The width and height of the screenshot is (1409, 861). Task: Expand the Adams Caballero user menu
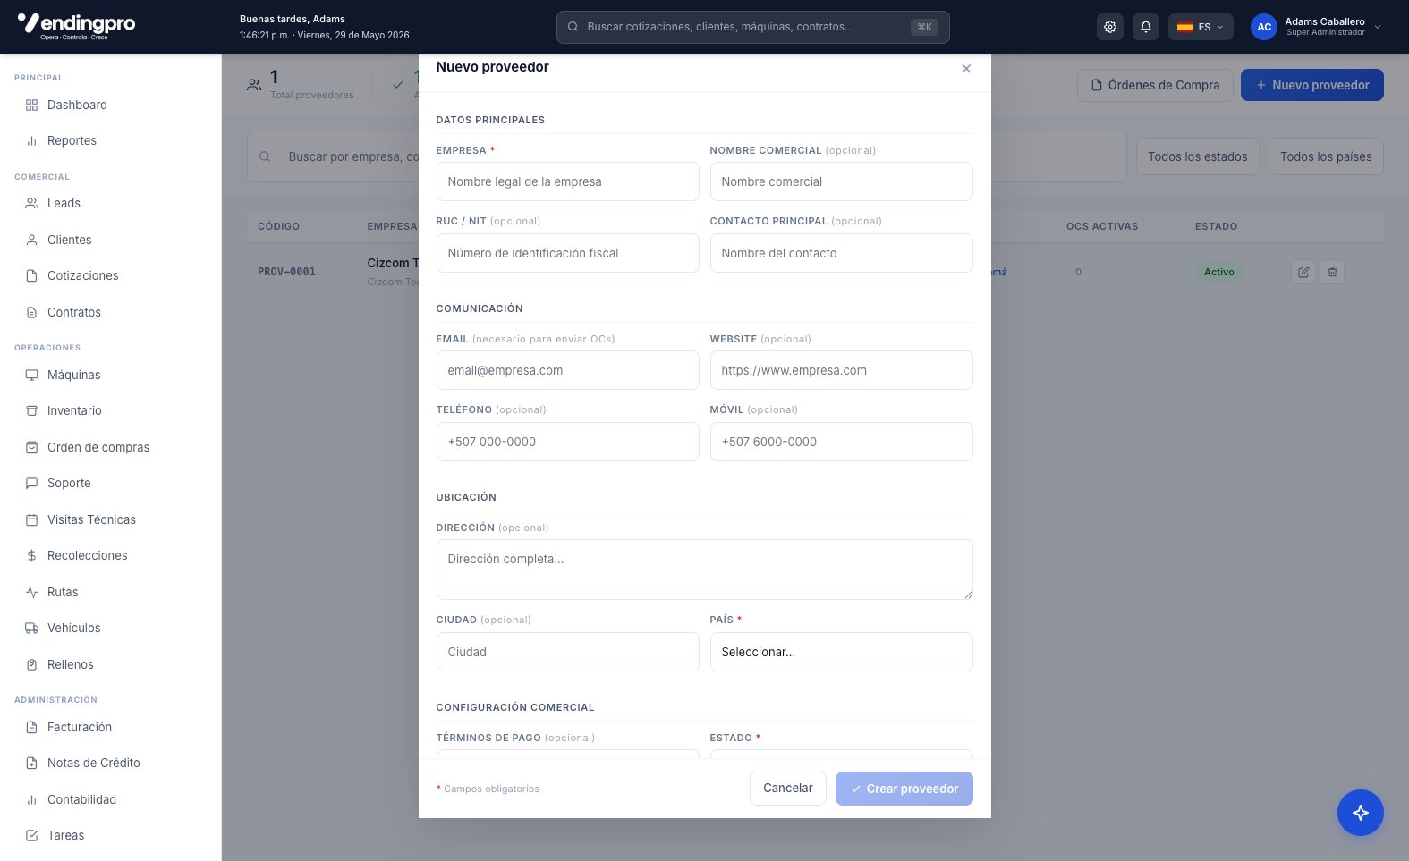pos(1317,27)
